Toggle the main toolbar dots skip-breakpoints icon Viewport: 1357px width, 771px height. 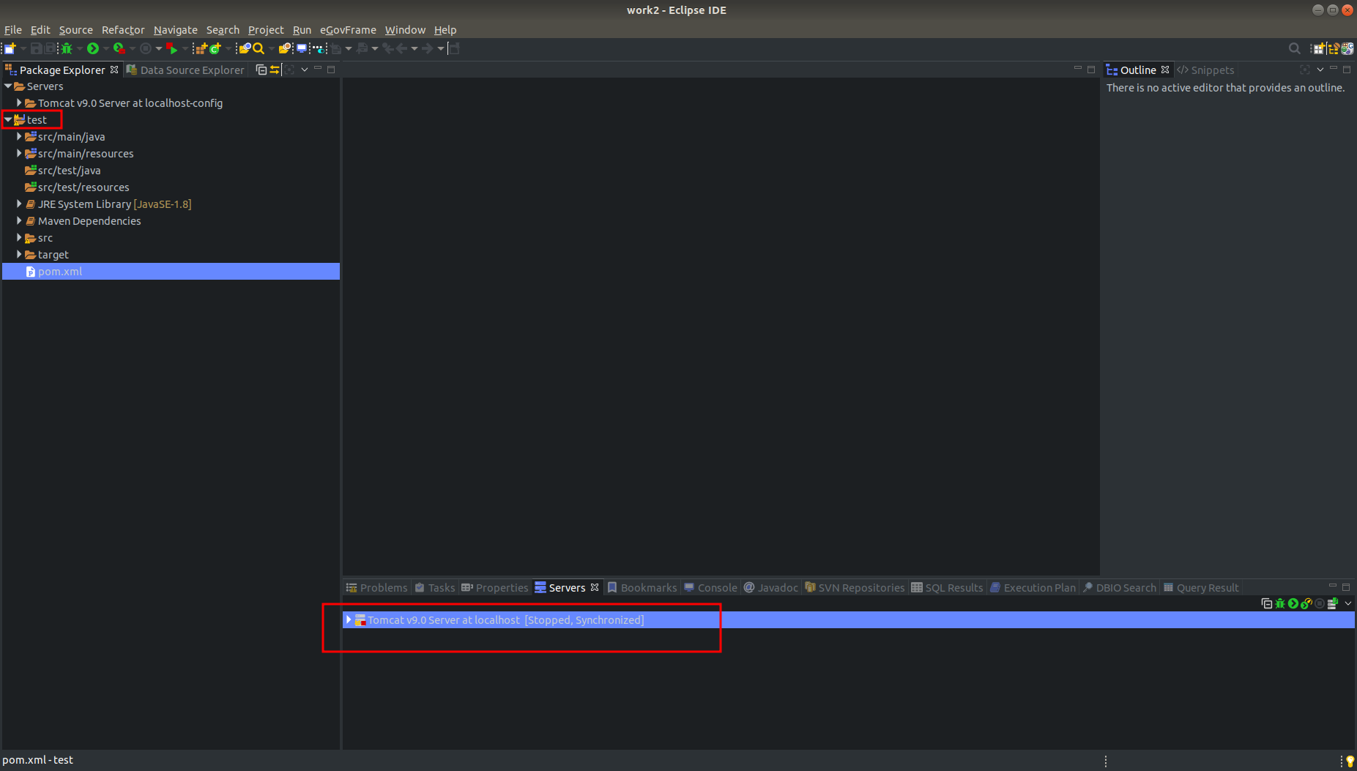click(x=319, y=48)
